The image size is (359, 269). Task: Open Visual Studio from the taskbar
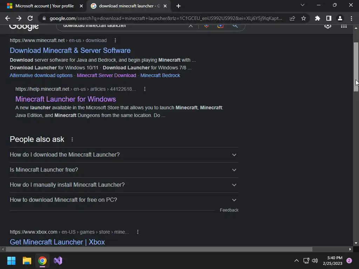click(58, 261)
